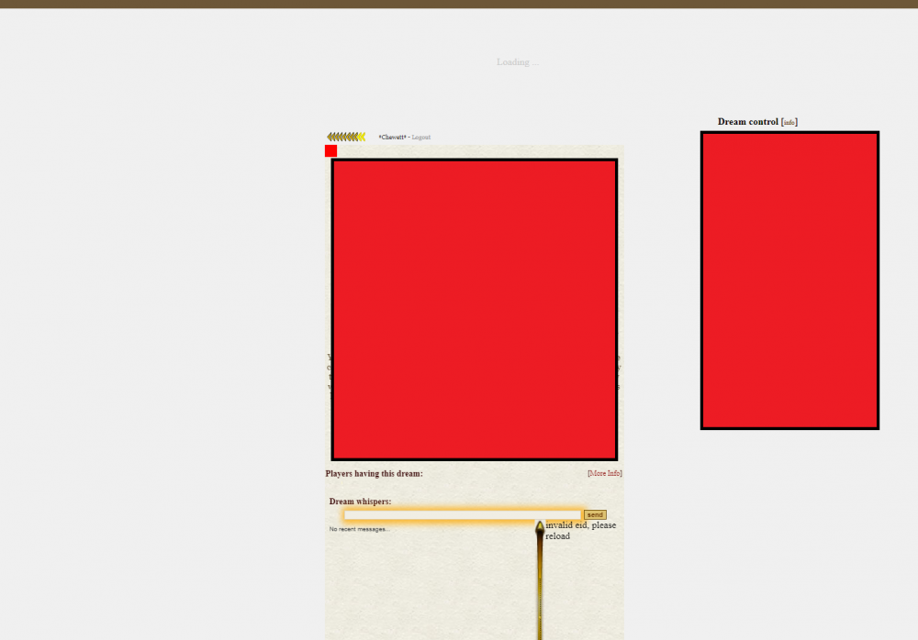Viewport: 918px width, 640px height.
Task: Focus the Dream whispers text input
Action: click(462, 515)
